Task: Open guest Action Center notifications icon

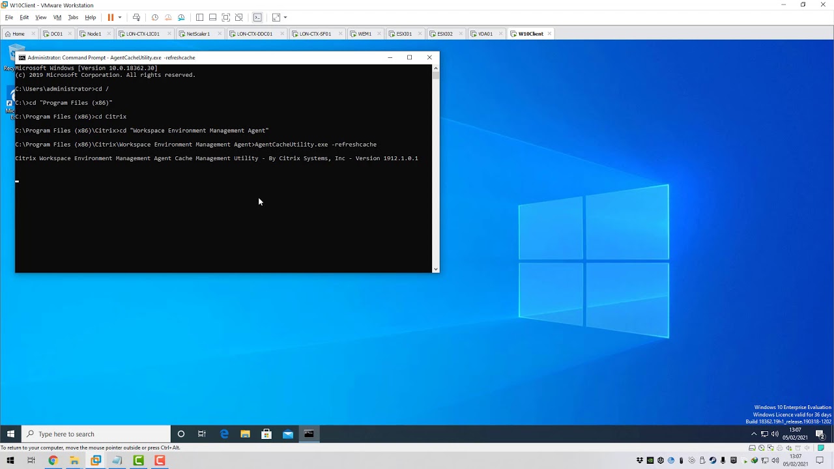Action: [820, 434]
